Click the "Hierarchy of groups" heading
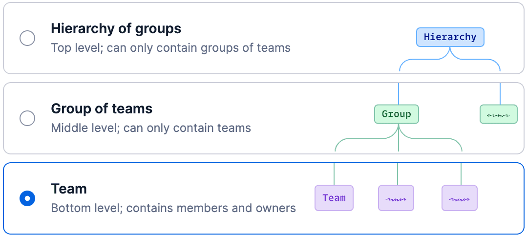This screenshot has height=237, width=527. coord(116,28)
